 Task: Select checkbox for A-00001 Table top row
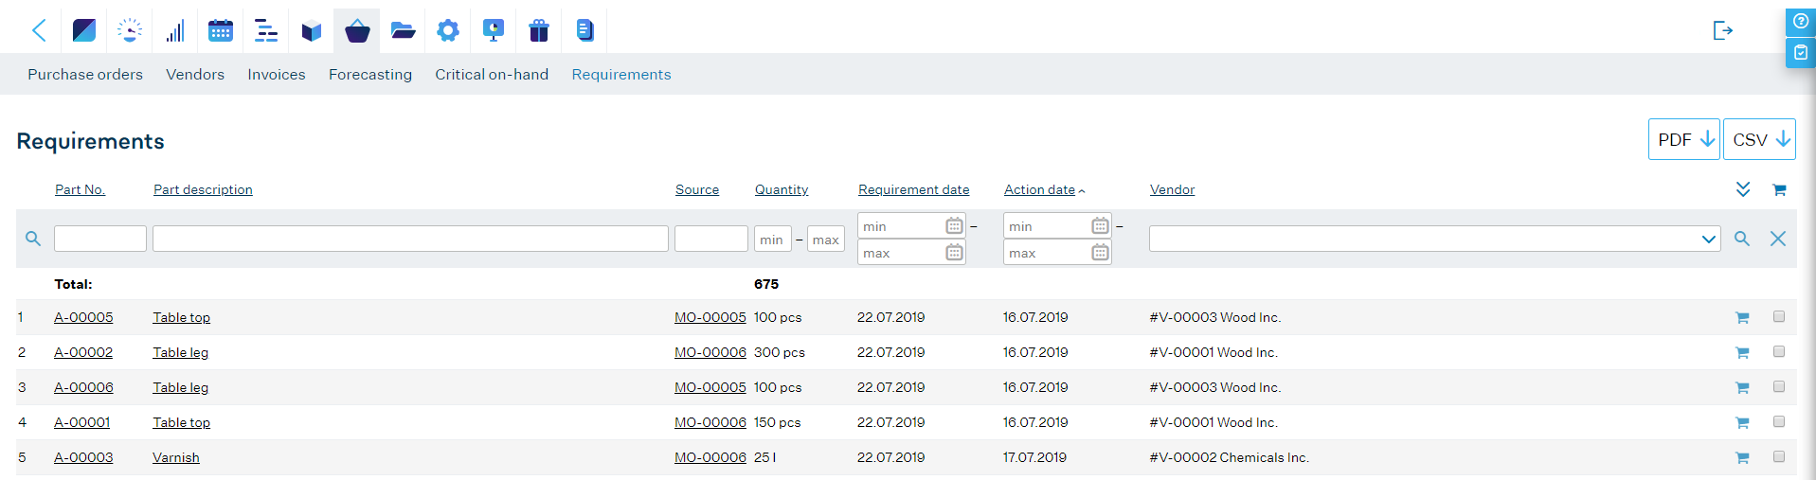[1779, 422]
